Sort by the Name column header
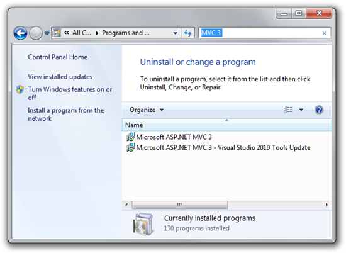 [226, 125]
